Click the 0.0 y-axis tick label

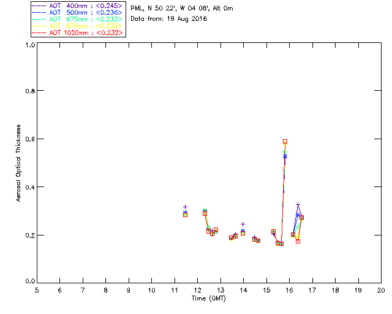tap(30, 281)
